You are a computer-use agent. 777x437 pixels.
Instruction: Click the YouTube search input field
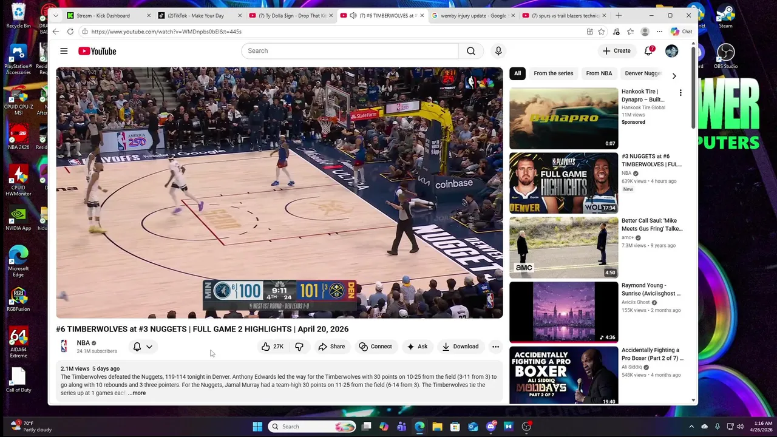[350, 51]
